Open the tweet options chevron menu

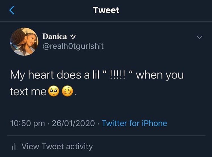point(200,37)
